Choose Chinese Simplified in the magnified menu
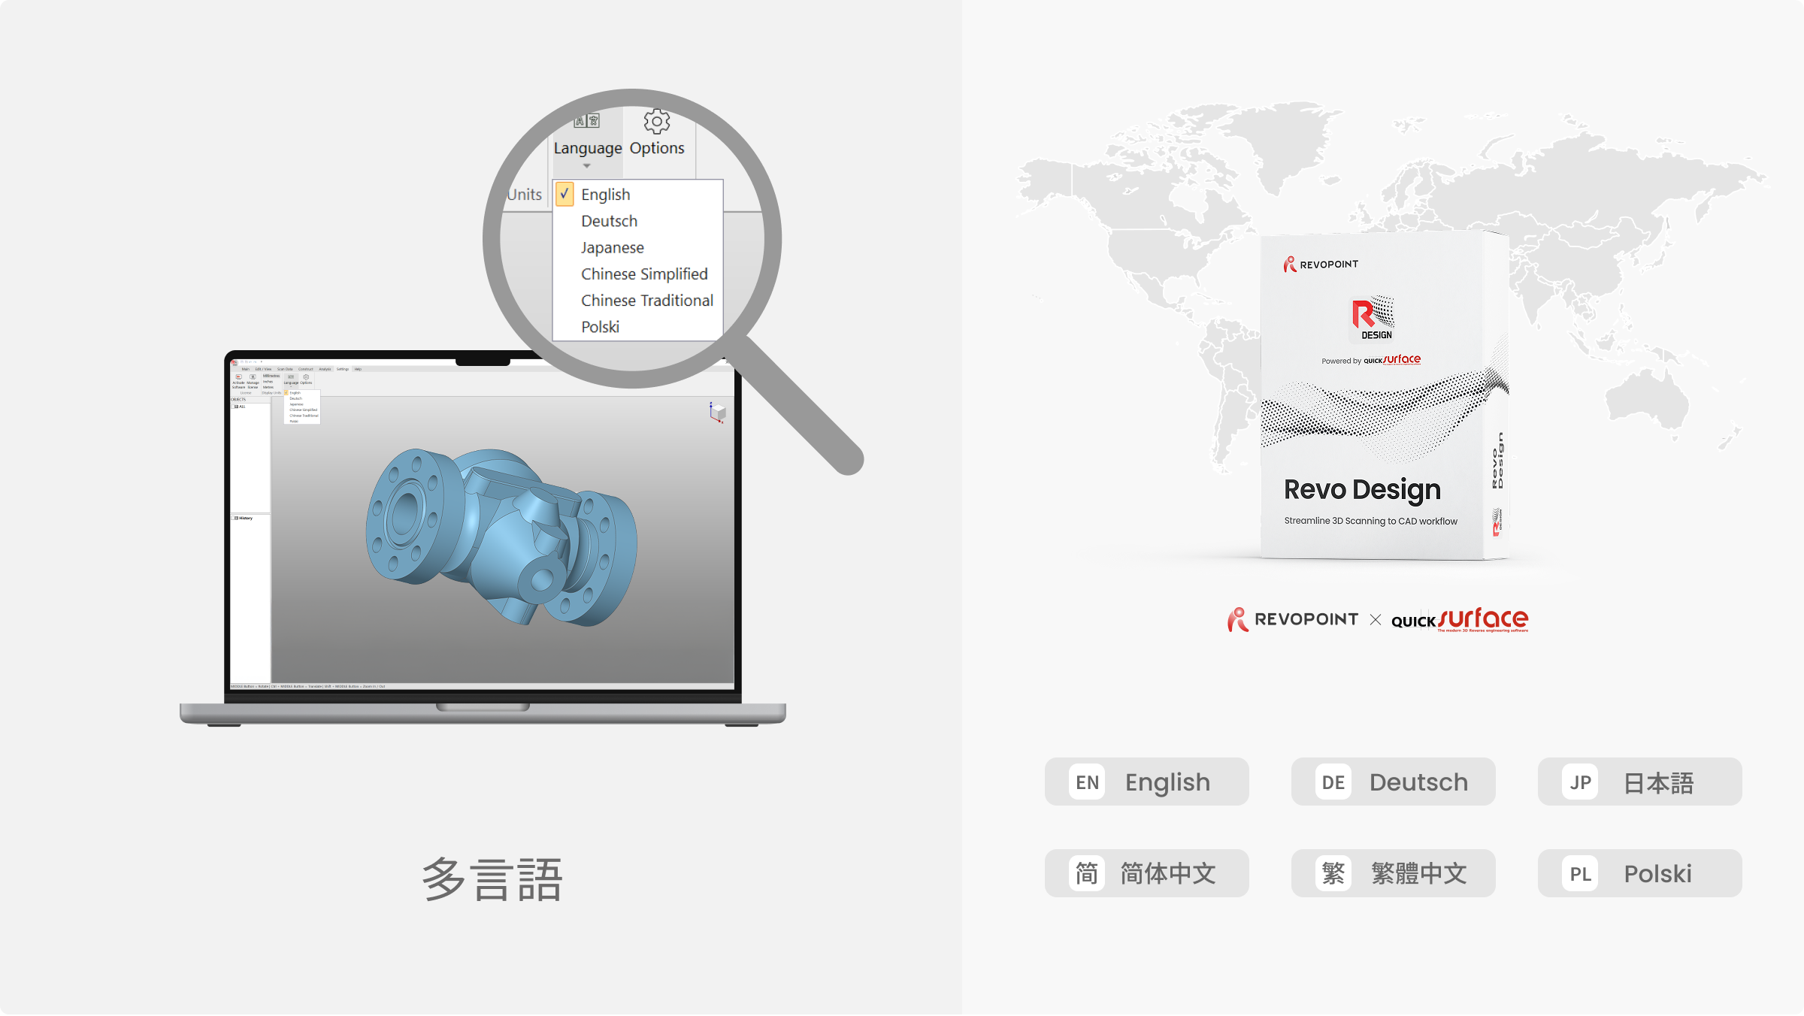Screen dimensions: 1804x1016 tap(644, 274)
